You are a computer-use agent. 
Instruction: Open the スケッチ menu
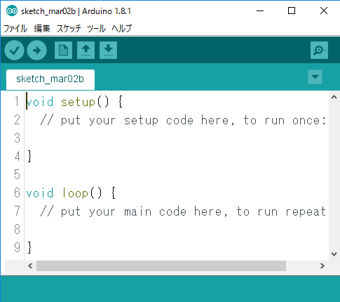tap(69, 29)
